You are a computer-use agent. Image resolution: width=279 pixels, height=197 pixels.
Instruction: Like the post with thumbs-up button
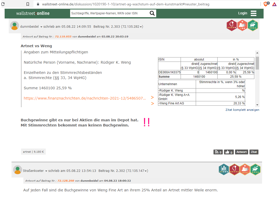[229, 152]
